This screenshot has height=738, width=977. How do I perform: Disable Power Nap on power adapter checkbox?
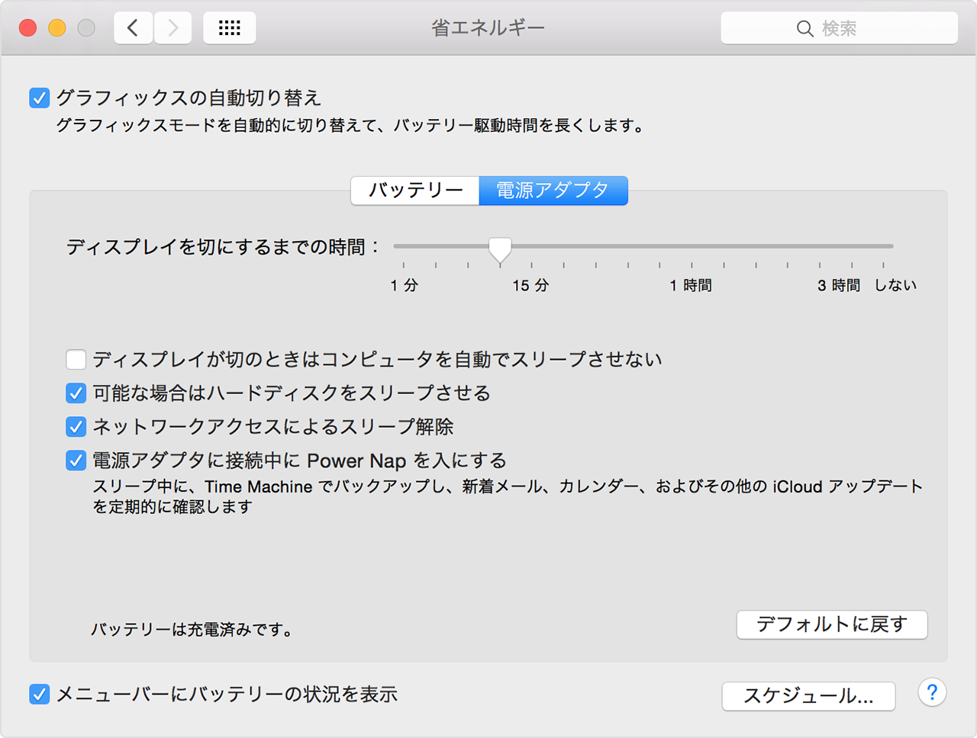pos(76,460)
